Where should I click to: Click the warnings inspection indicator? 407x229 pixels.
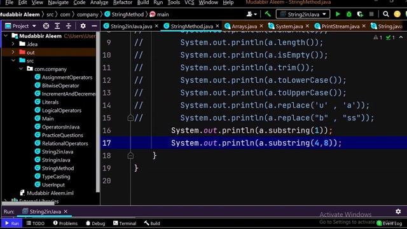pos(378,38)
